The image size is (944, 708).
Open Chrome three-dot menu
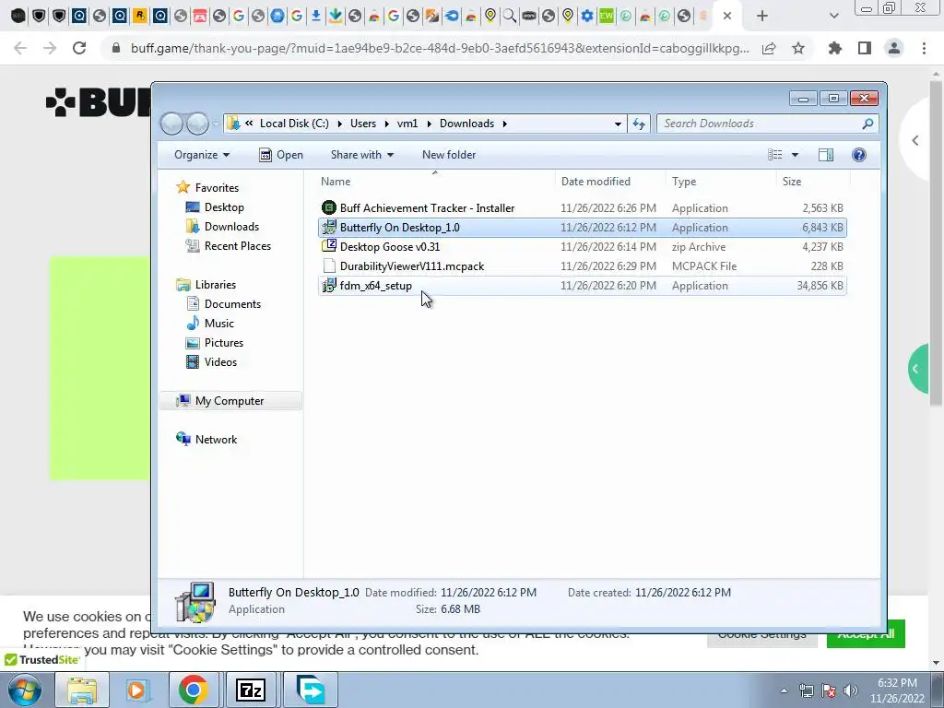coord(924,48)
